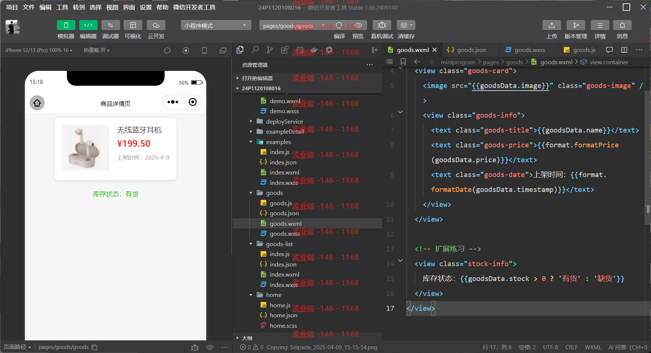Tap the capsule close circle in simulator

(192, 102)
